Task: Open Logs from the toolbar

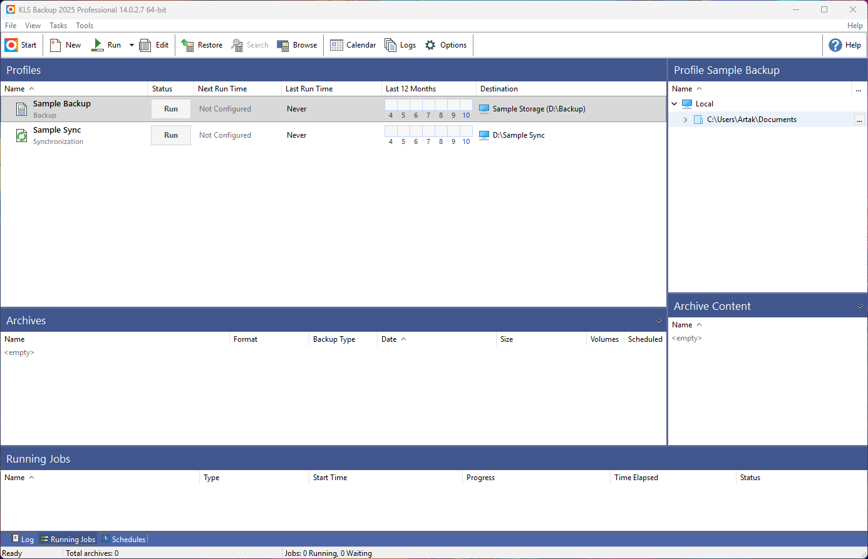Action: tap(391, 45)
